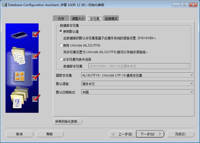Image resolution: width=200 pixels, height=143 pixels.
Task: Click the memory chip icon in the sidebar
Action: tap(19, 35)
